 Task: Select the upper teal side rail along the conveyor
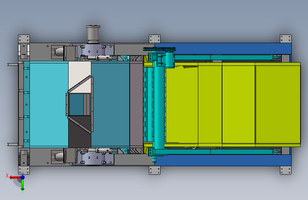click(x=223, y=57)
